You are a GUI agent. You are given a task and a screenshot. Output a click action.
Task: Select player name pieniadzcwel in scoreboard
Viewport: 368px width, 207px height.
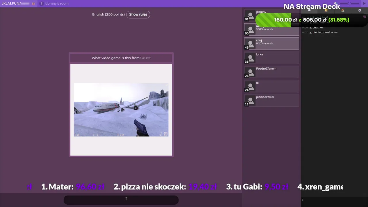click(x=265, y=97)
